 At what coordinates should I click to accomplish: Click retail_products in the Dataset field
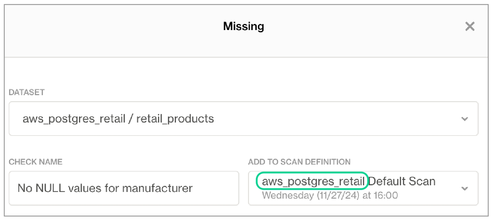click(175, 119)
